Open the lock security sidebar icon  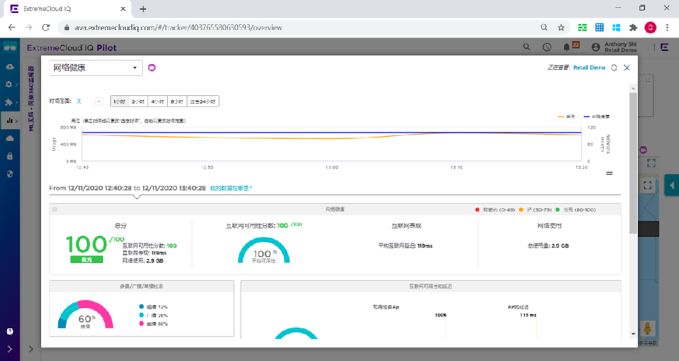tap(10, 156)
